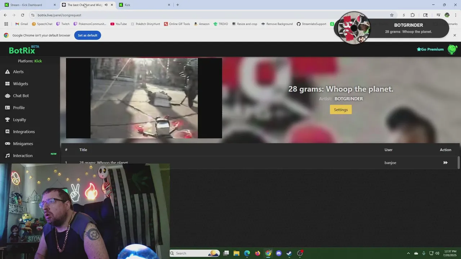Open the Profile card icon in sidebar
This screenshot has width=461, height=259.
click(x=7, y=108)
